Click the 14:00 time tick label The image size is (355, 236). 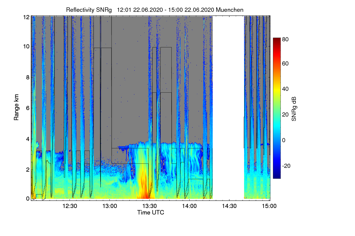pos(189,206)
